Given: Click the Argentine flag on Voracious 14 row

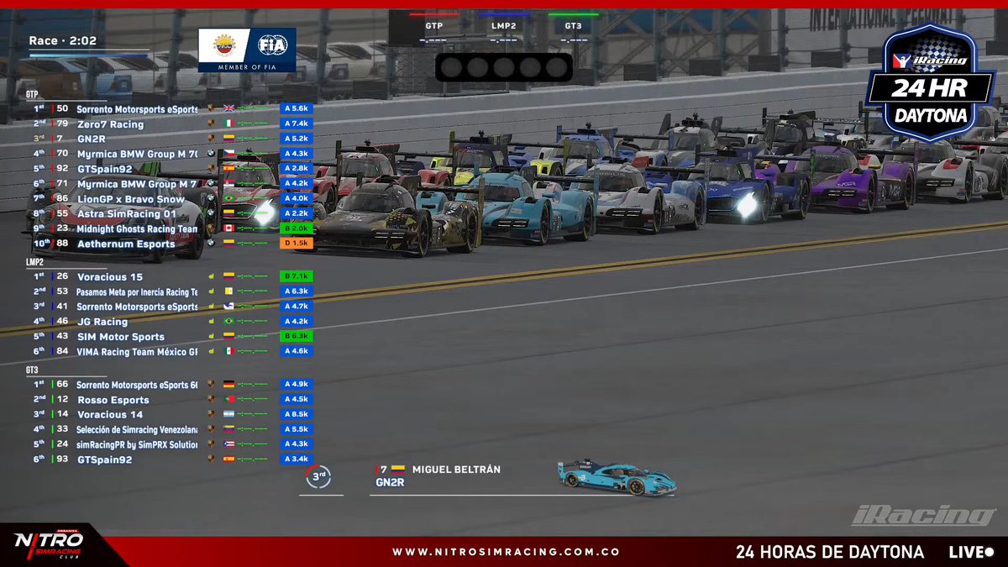Looking at the screenshot, I should (228, 414).
